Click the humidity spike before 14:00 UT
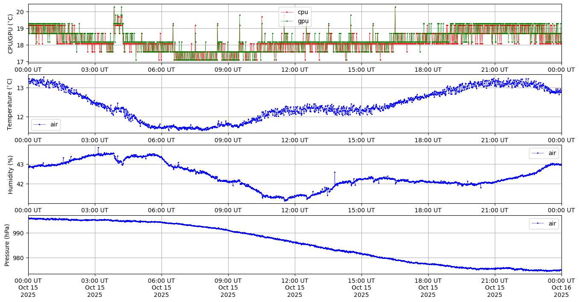579x302 pixels. point(335,172)
